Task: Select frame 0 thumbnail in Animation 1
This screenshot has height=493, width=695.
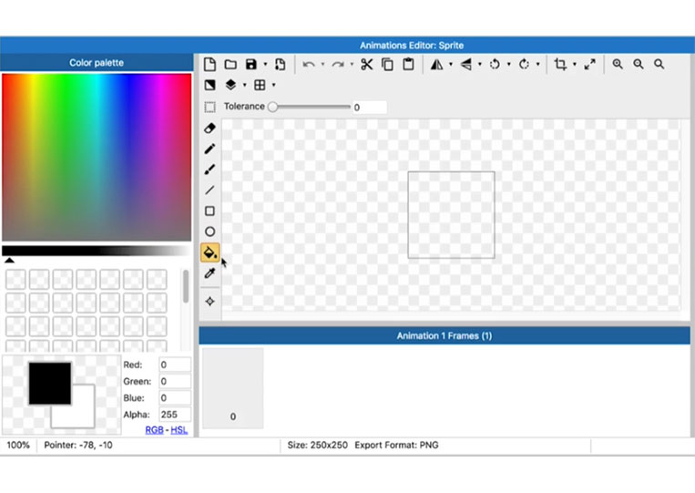Action: [232, 388]
